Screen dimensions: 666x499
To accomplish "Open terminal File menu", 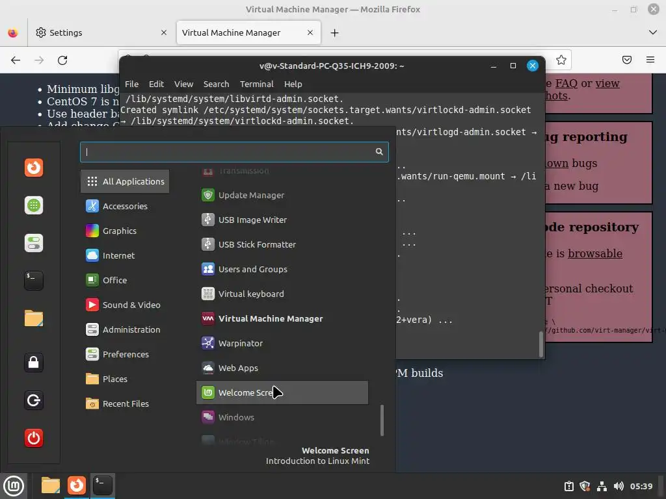I will pyautogui.click(x=131, y=84).
